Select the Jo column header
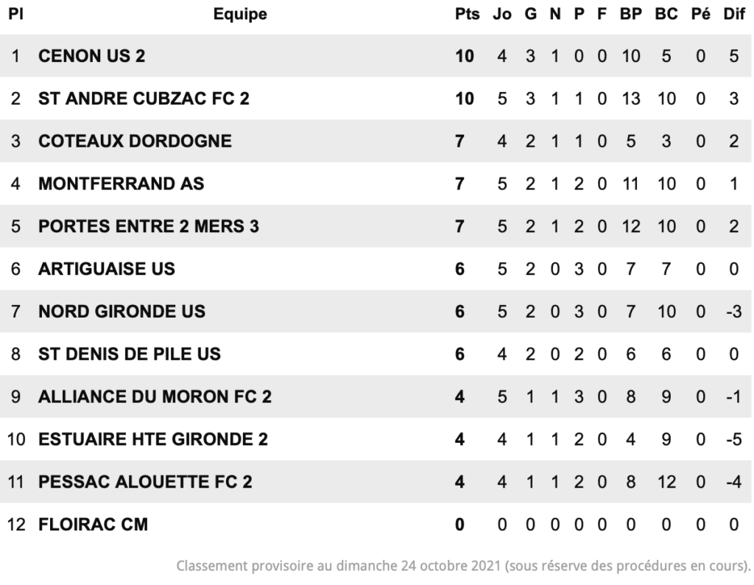Image resolution: width=754 pixels, height=585 pixels. click(501, 14)
